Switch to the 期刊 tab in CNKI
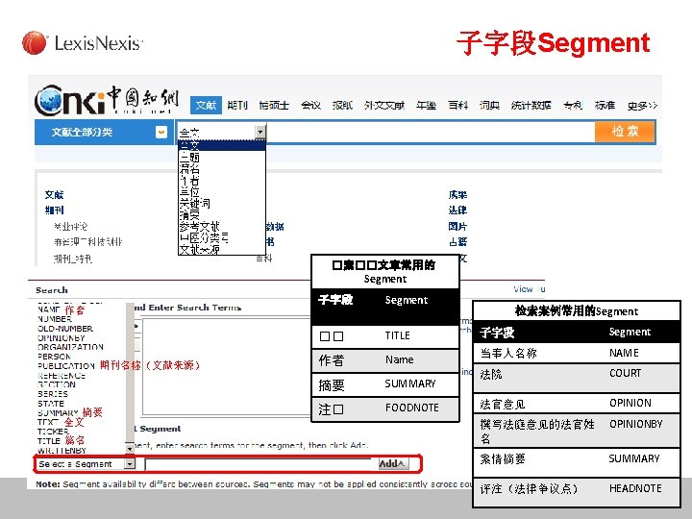Viewport: 692px width, 519px height. pos(237,105)
